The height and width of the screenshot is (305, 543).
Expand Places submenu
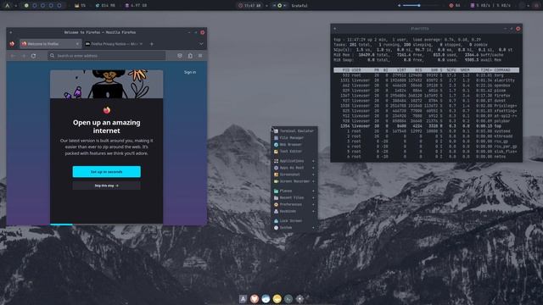coord(294,191)
